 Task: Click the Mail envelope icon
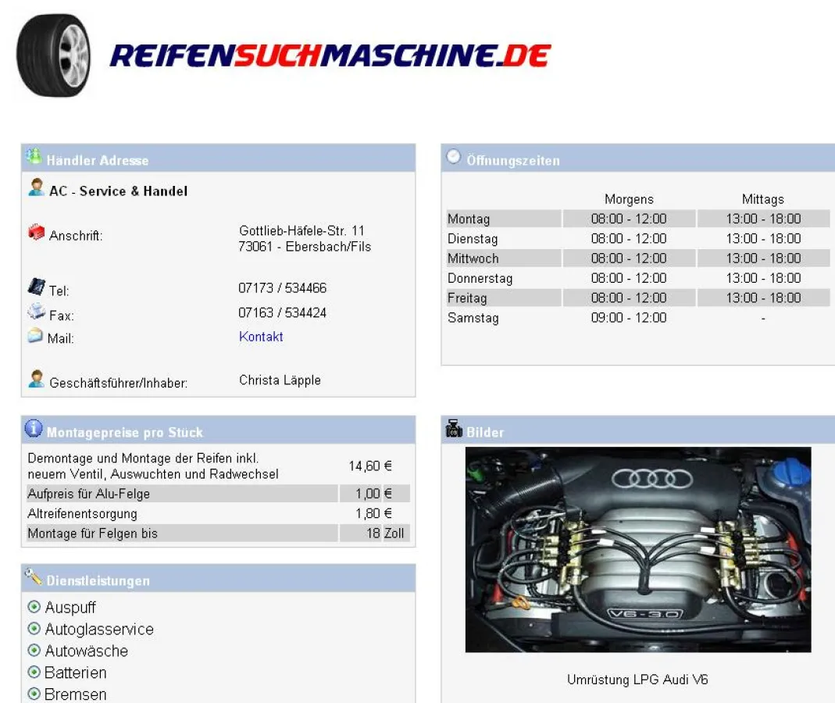[35, 337]
